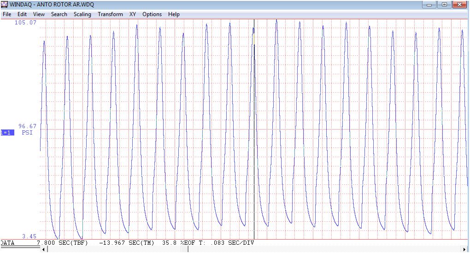Open the XY menu
The image size is (470, 253).
pos(133,14)
